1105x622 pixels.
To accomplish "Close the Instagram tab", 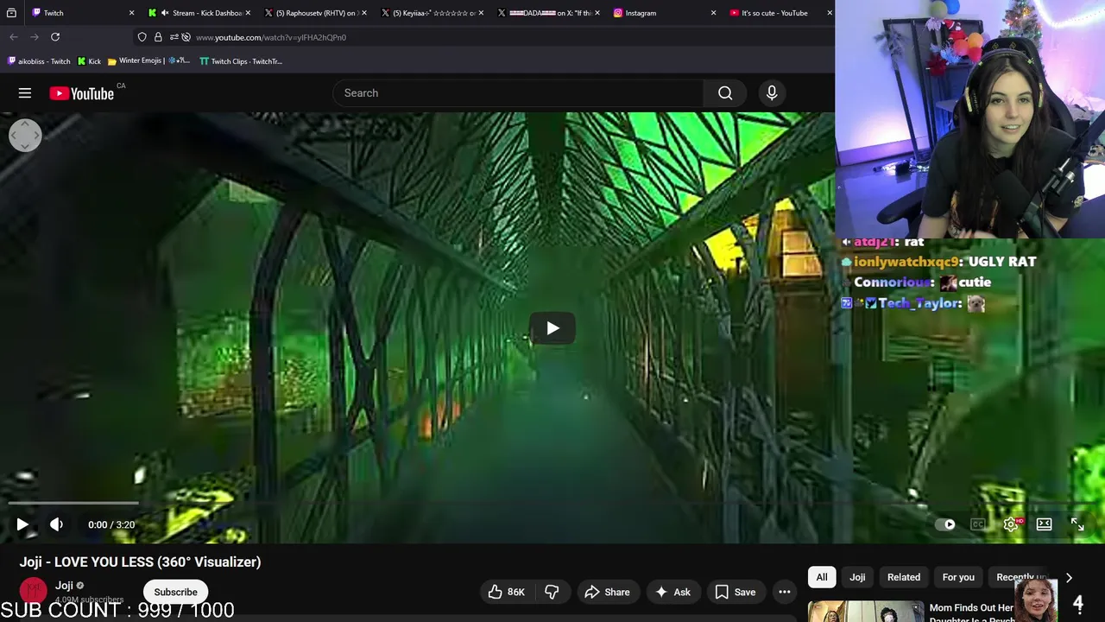I will 714,13.
